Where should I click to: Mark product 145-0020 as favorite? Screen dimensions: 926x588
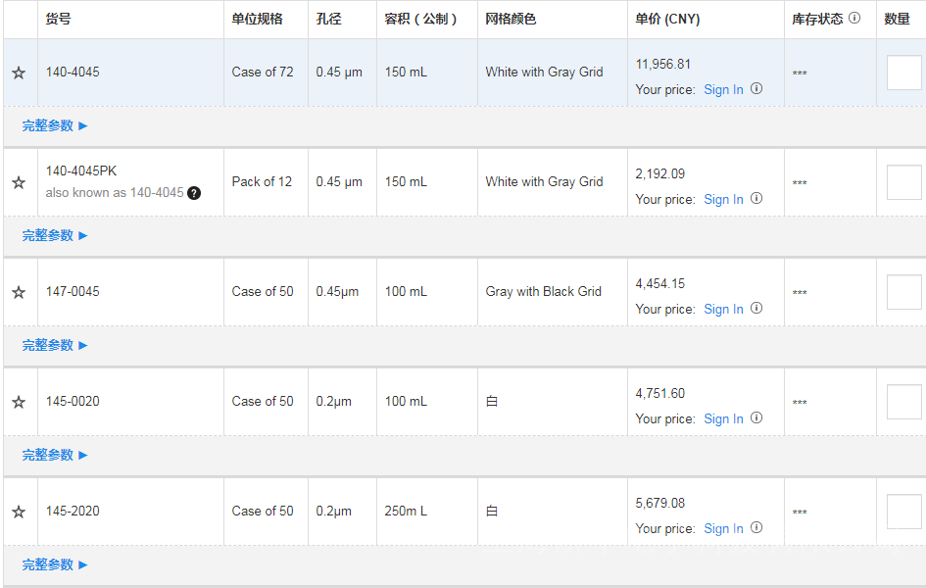(x=19, y=402)
